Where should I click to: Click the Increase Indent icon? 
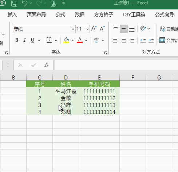pyautogui.click(x=151, y=40)
